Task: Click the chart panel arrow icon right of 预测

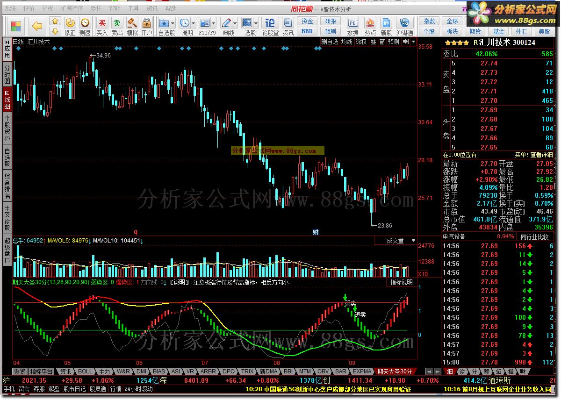Action: point(406,42)
